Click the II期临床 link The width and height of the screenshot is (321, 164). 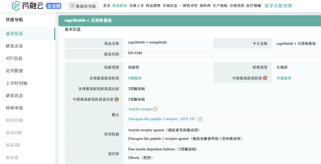click(x=135, y=78)
